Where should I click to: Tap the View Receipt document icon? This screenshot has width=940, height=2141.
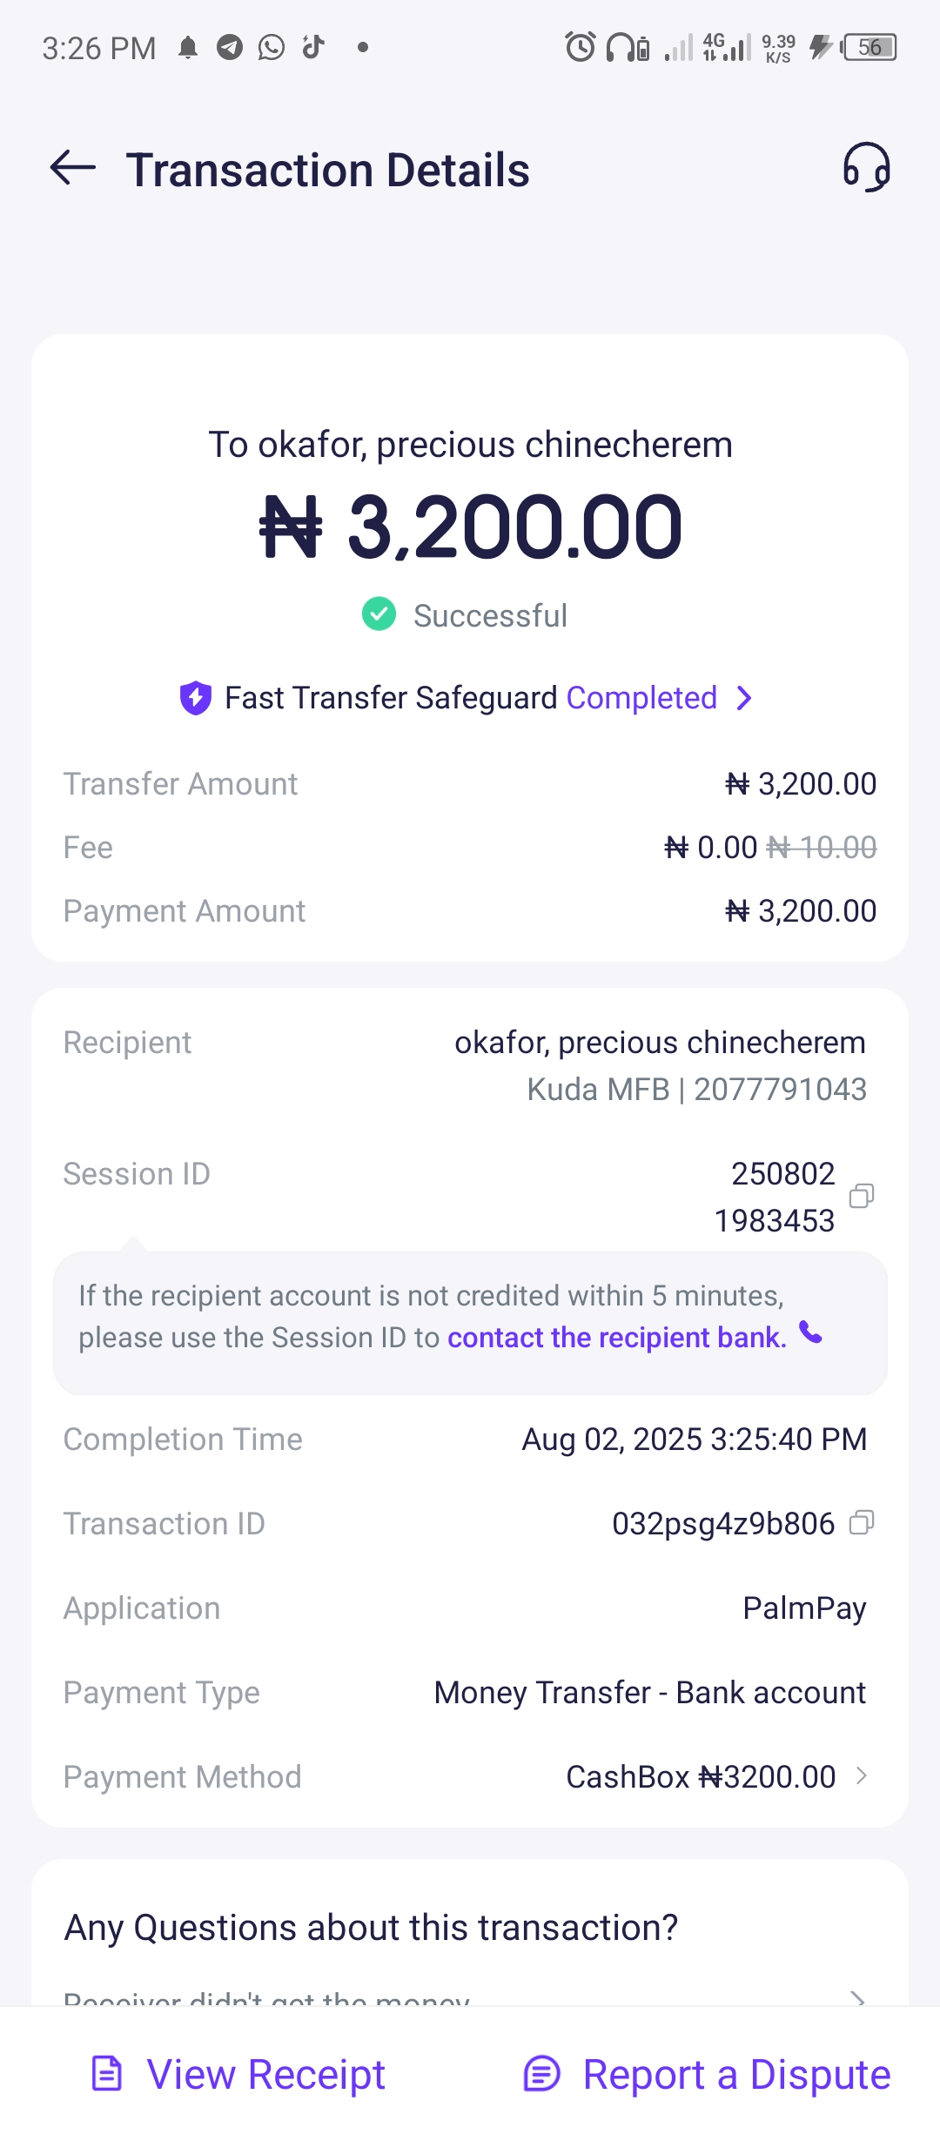pos(107,2073)
